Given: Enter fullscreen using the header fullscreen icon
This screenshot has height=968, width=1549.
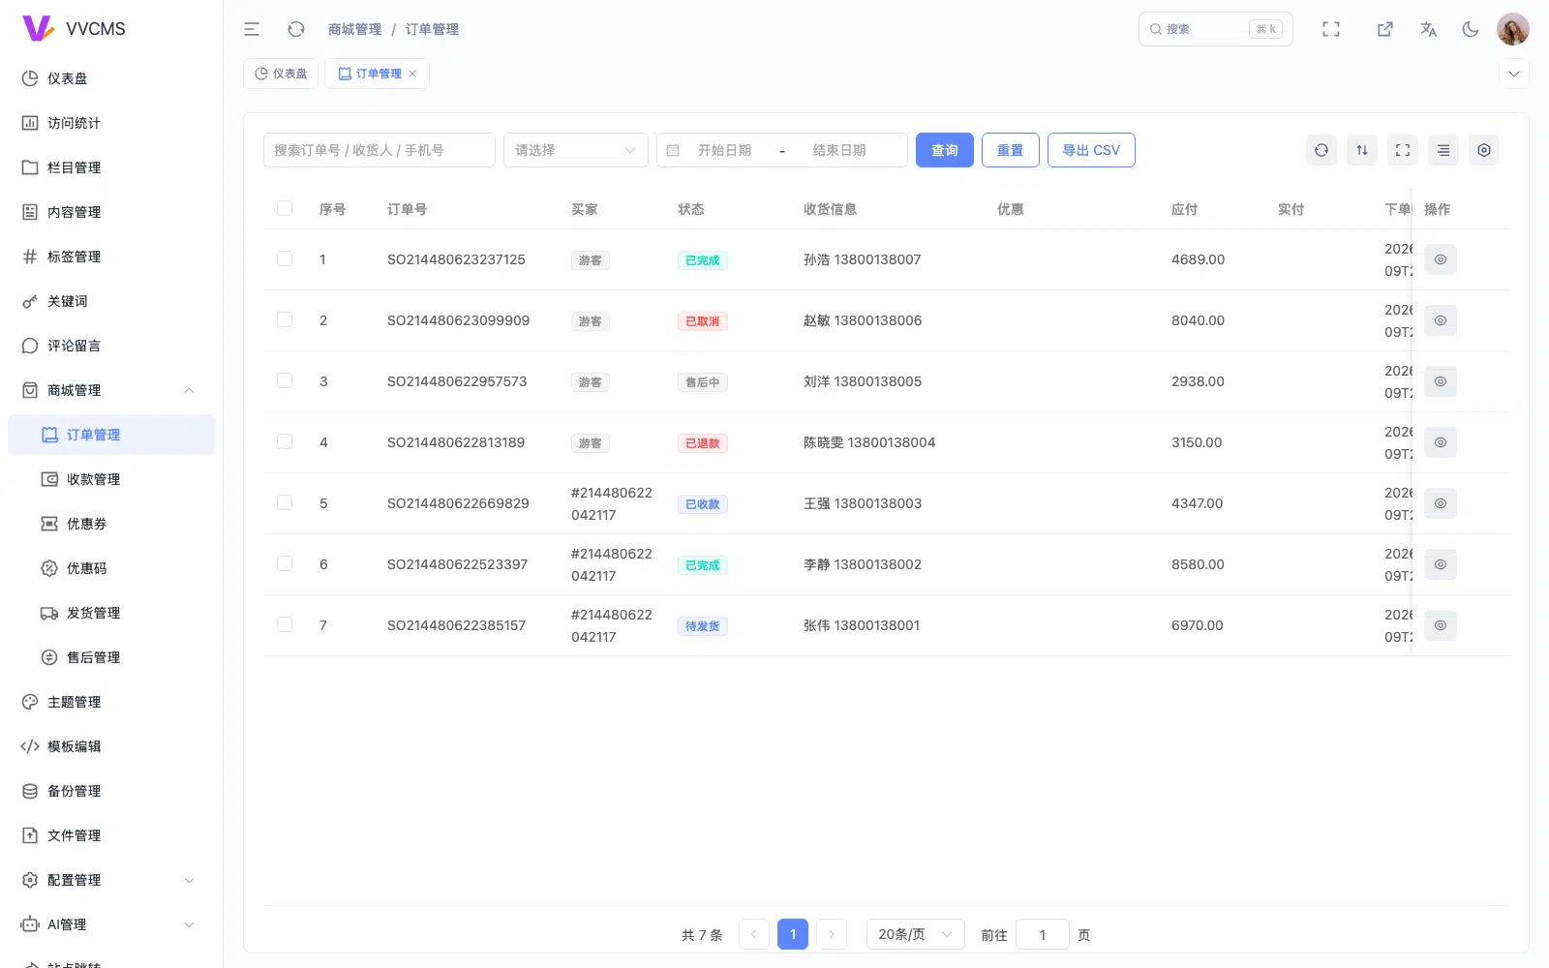Looking at the screenshot, I should tap(1331, 29).
